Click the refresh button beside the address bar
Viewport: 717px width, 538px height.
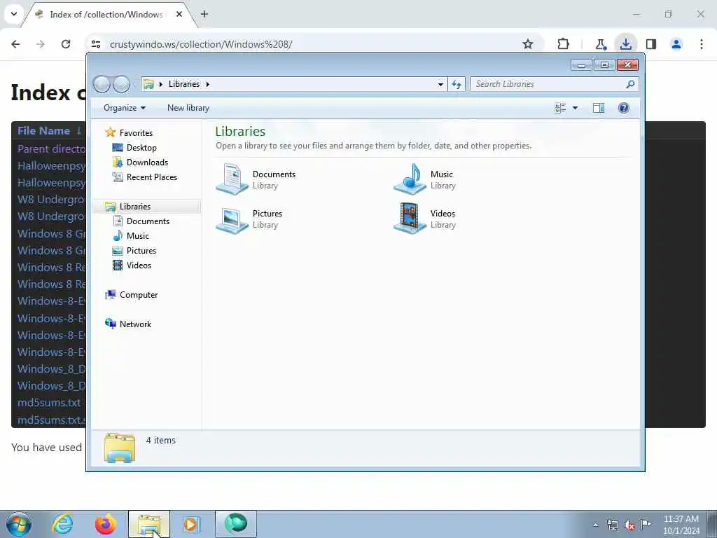click(457, 84)
